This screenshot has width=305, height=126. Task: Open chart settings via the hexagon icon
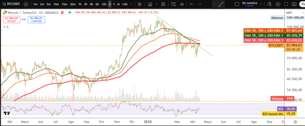point(278,4)
